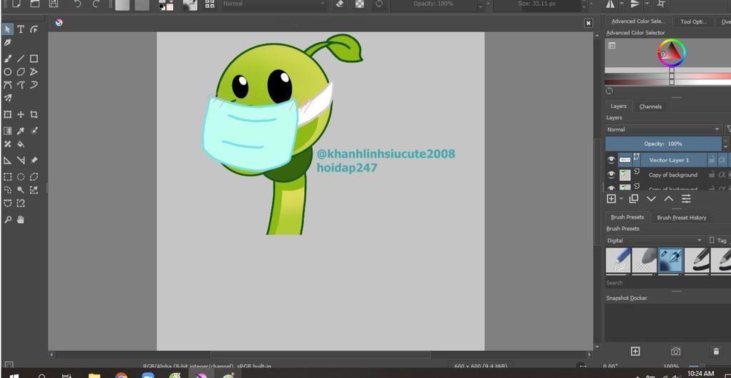
Task: Open the Tool Options docker tab
Action: [693, 21]
